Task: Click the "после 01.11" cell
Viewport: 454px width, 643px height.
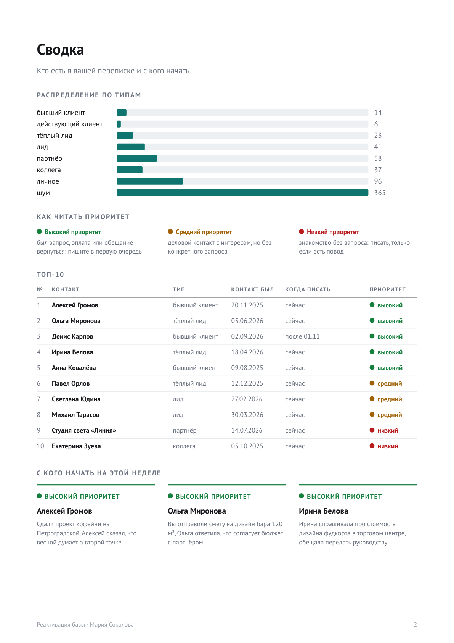Action: [302, 337]
